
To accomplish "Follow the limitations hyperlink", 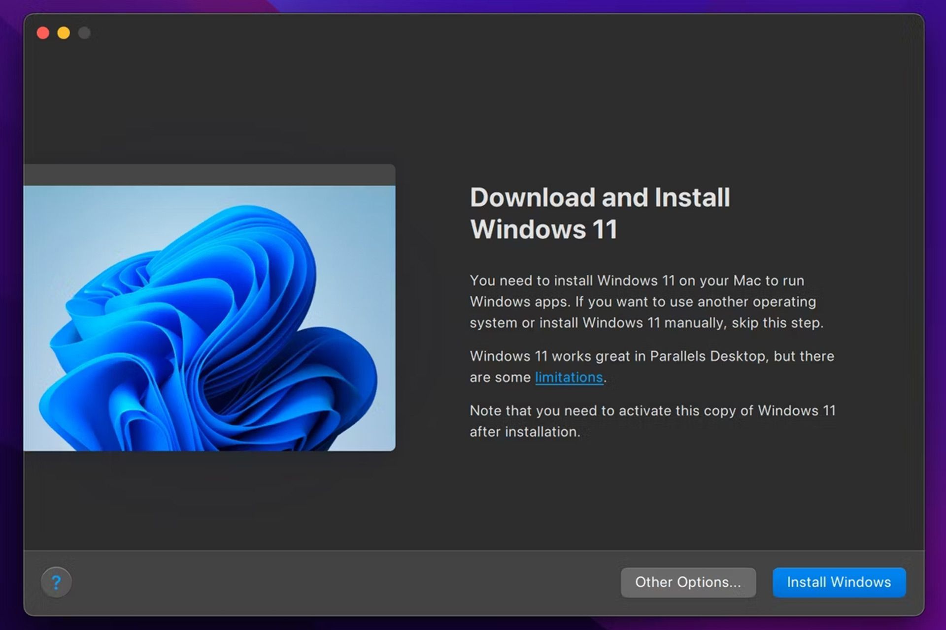I will tap(569, 378).
